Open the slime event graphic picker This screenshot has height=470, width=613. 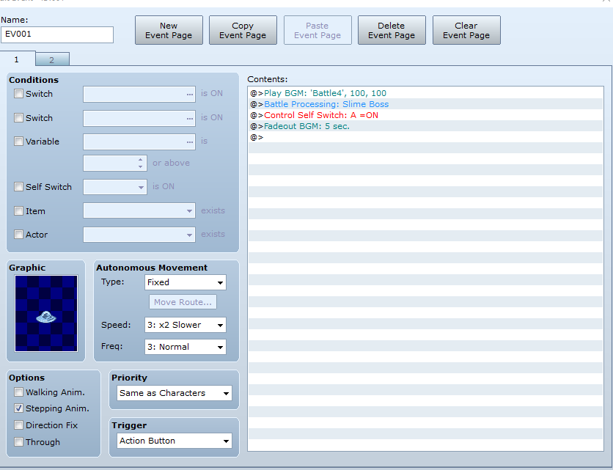46,313
